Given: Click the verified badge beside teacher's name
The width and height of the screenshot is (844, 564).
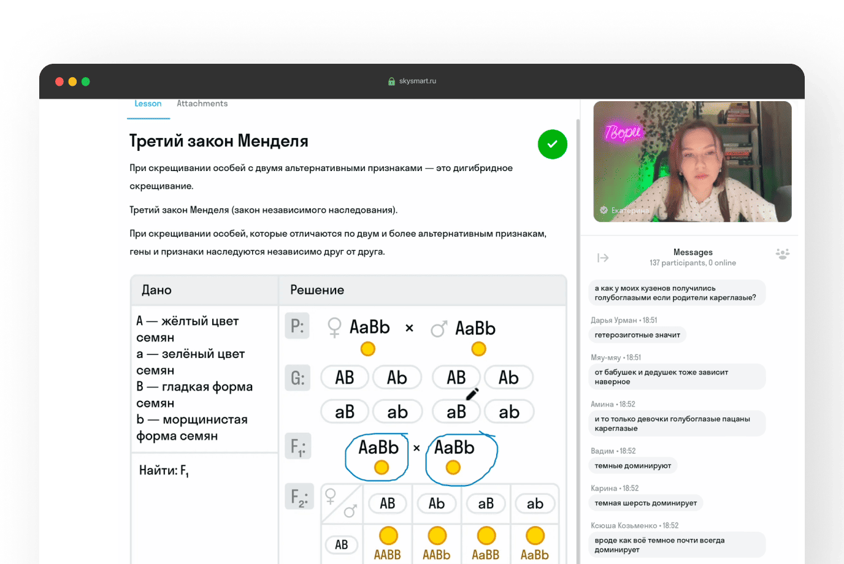Looking at the screenshot, I should pos(604,210).
